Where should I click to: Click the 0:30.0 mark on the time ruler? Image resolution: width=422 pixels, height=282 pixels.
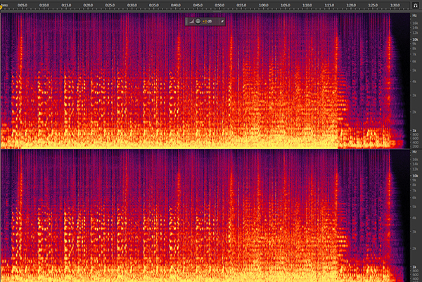132,6
